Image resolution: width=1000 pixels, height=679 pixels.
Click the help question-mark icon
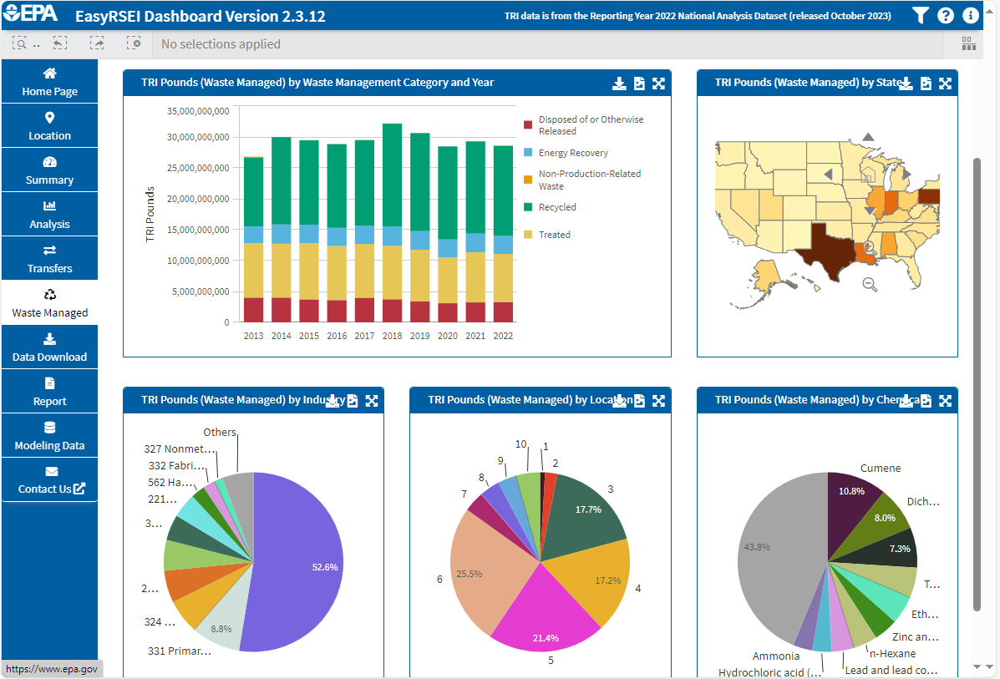click(945, 14)
